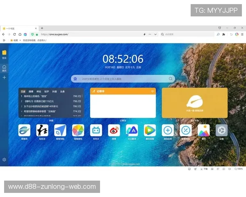Open the 收藏 favorites star

[x=14, y=40]
